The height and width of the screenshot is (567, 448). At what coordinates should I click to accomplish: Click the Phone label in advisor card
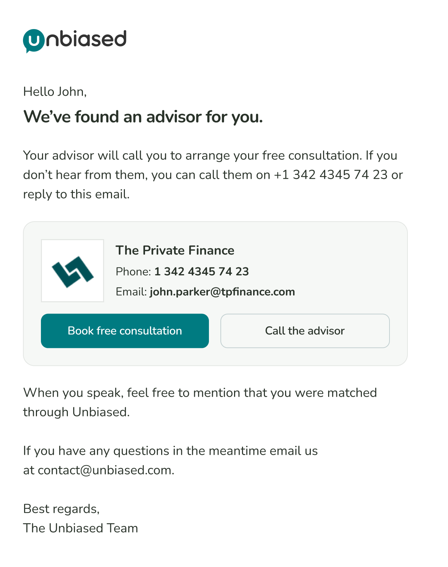pyautogui.click(x=133, y=272)
